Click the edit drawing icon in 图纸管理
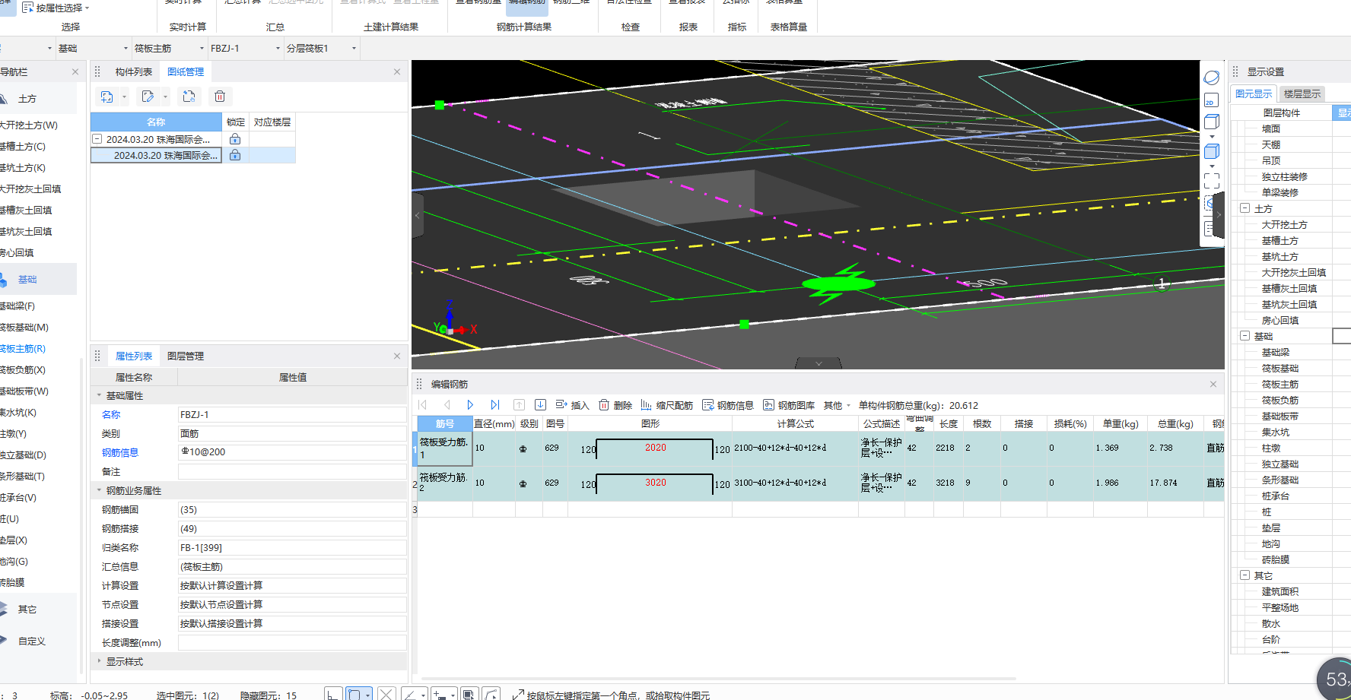 pyautogui.click(x=148, y=97)
